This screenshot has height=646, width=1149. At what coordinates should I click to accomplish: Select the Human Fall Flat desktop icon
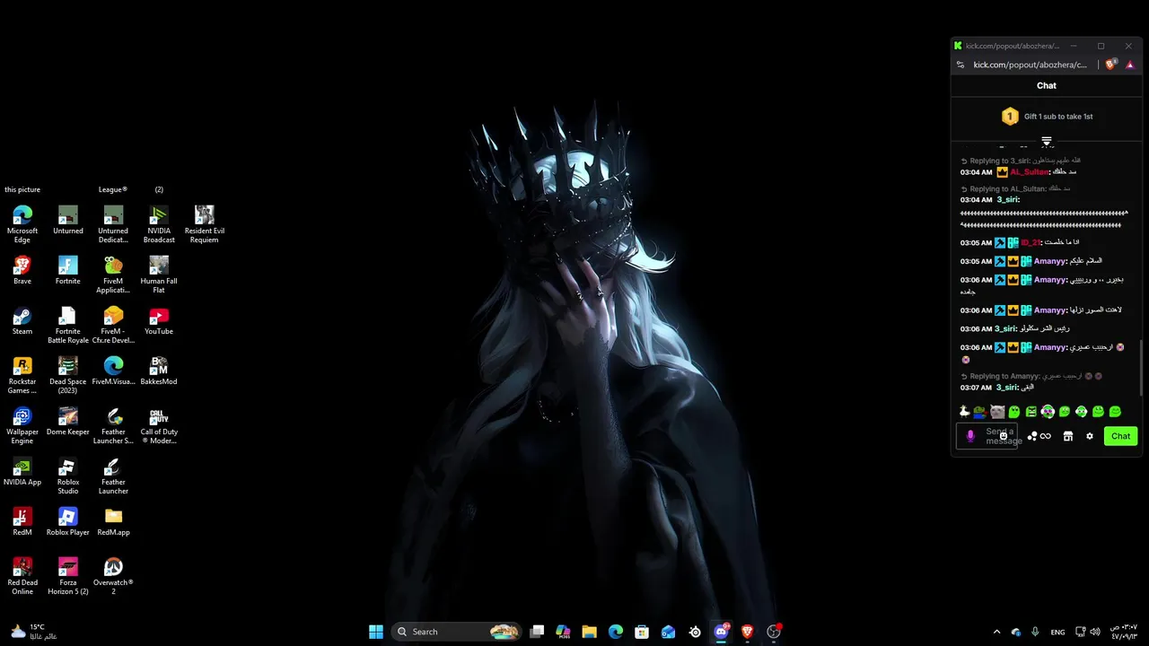[159, 274]
